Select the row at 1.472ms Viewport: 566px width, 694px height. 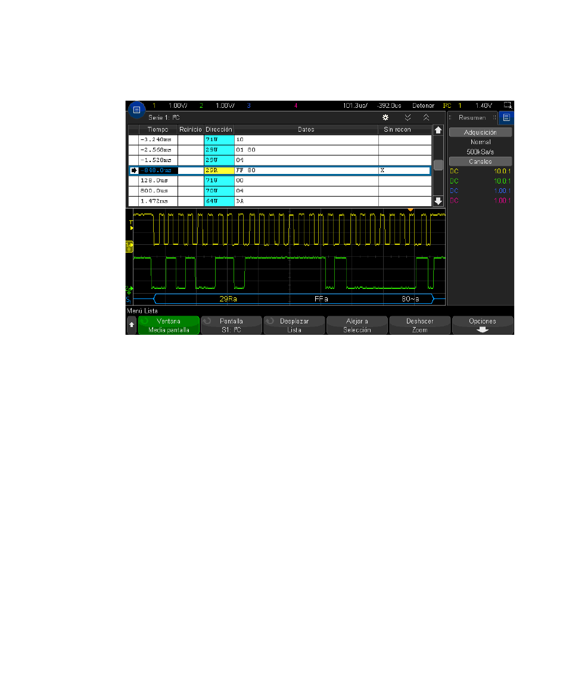coord(280,201)
